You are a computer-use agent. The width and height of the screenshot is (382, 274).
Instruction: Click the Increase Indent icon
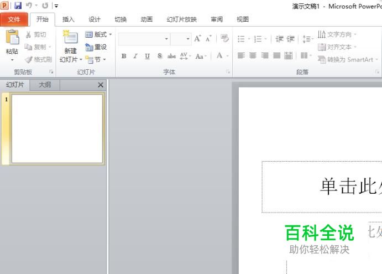coord(290,39)
